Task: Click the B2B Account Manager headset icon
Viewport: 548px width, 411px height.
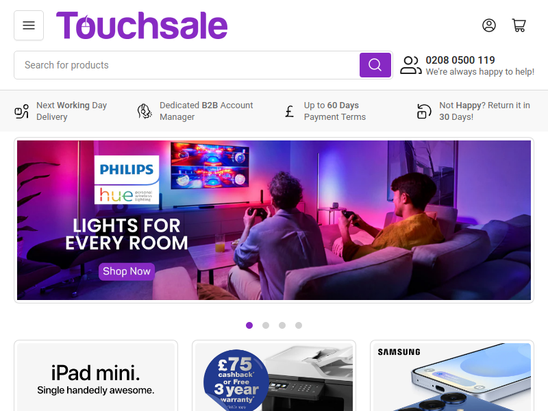Action: 145,111
